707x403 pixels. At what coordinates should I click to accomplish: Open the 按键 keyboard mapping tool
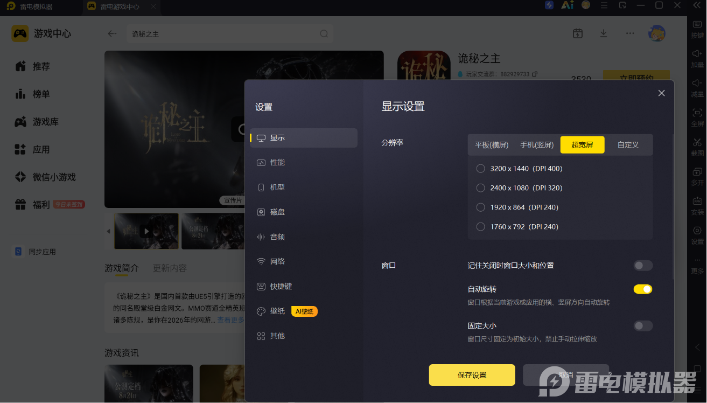point(697,29)
